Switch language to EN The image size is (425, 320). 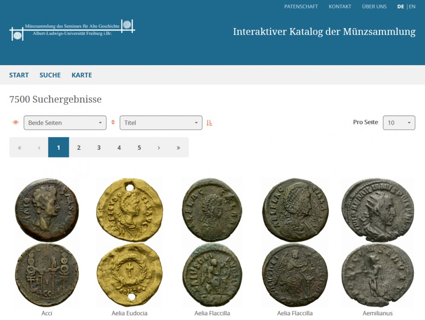tap(412, 6)
